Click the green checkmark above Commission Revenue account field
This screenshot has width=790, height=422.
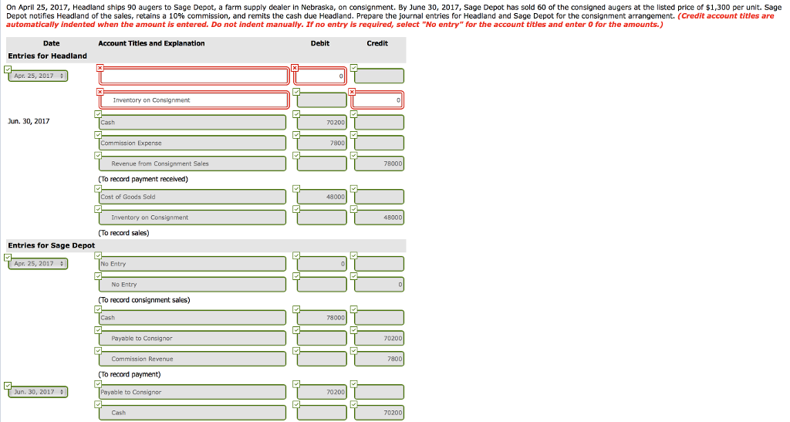point(98,350)
